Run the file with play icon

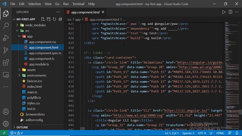pyautogui.click(x=224, y=12)
